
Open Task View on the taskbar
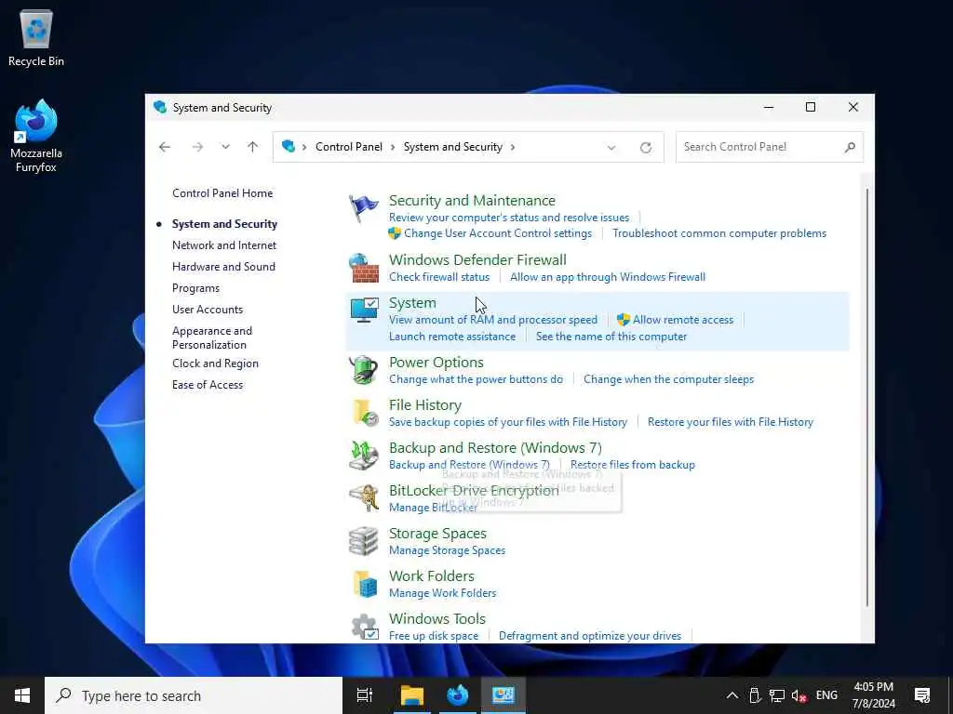365,695
